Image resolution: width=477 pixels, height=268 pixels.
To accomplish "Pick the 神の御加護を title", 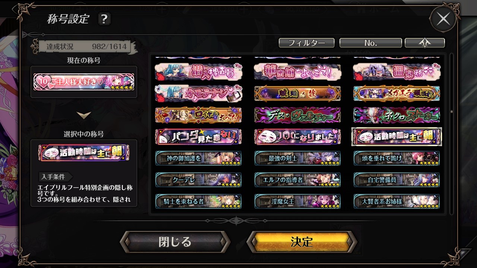I will coord(198,158).
